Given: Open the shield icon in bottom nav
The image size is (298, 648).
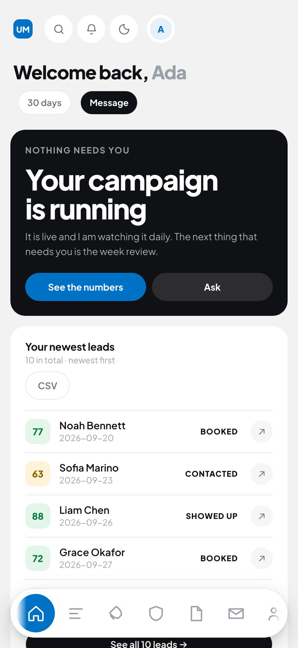Looking at the screenshot, I should tap(156, 614).
